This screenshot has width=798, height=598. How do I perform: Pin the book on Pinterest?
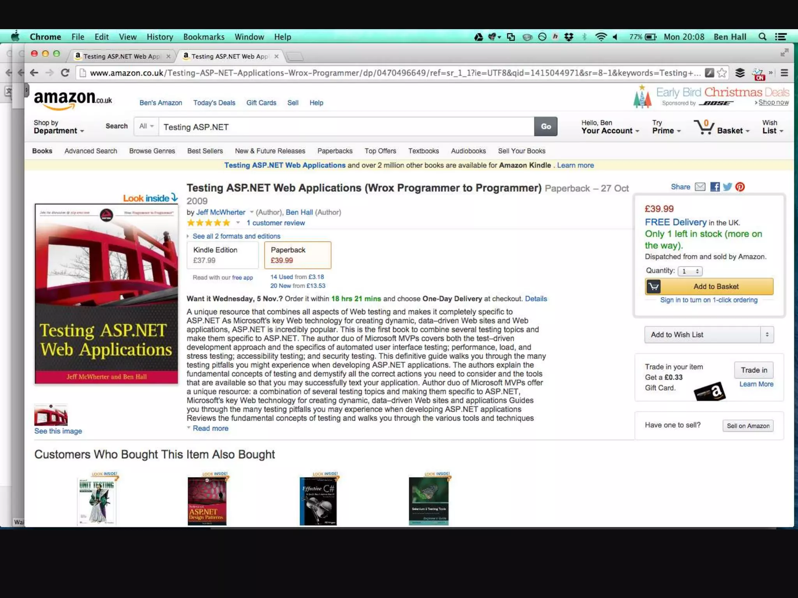(740, 187)
